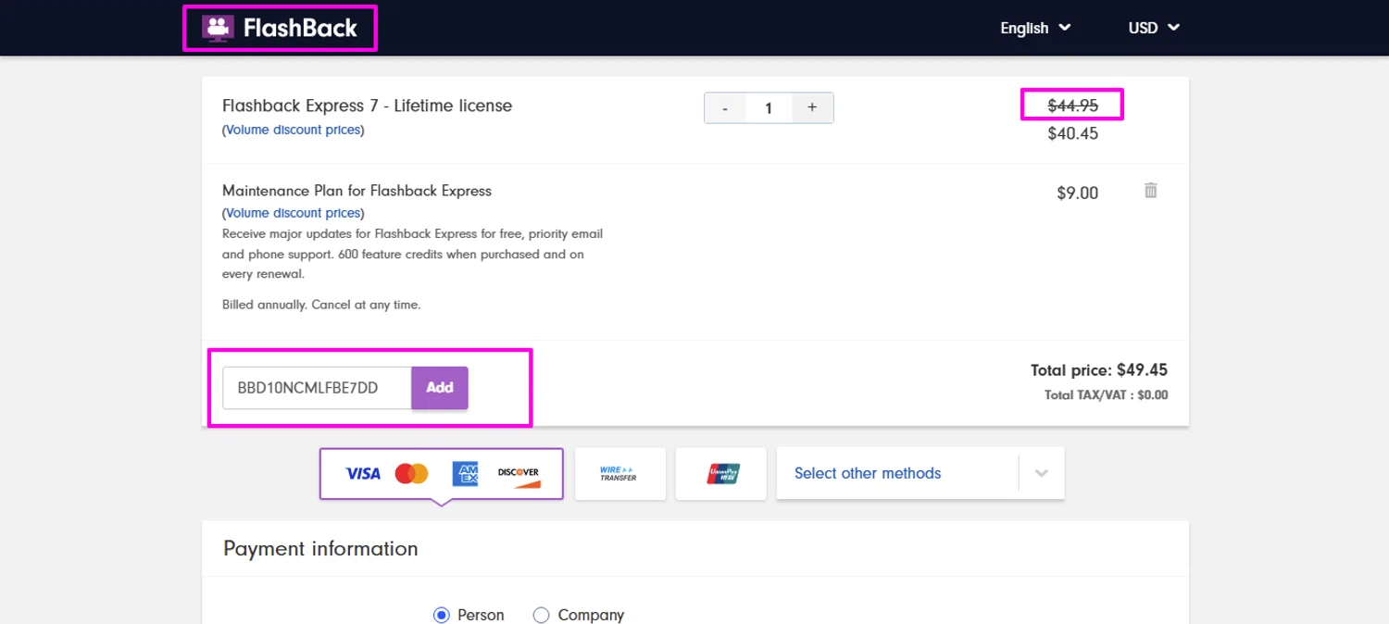Select the Person radio button
Viewport: 1389px width, 624px height.
(442, 615)
